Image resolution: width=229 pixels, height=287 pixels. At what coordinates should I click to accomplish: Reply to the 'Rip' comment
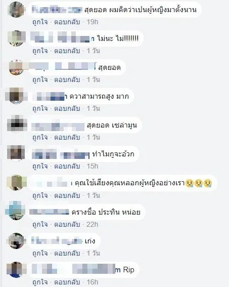[x=67, y=282]
